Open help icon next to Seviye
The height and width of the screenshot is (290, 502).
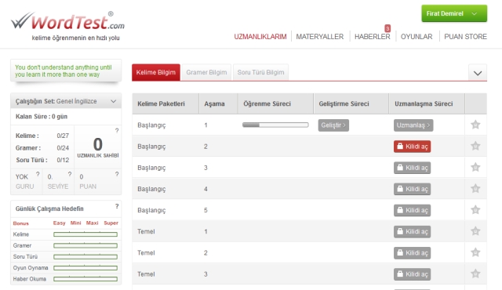[x=70, y=174]
